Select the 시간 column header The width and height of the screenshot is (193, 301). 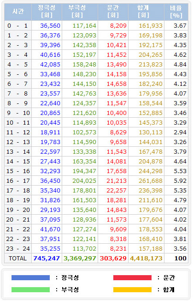[18, 12]
